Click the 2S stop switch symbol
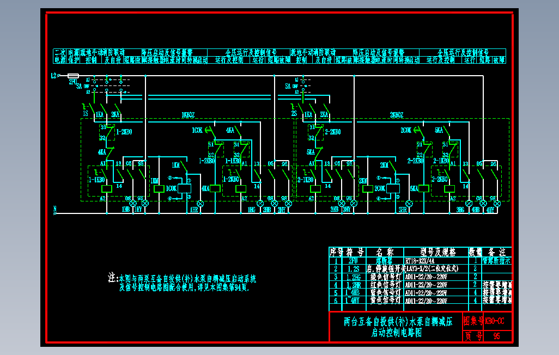This screenshot has width=559, height=355. [x=297, y=108]
